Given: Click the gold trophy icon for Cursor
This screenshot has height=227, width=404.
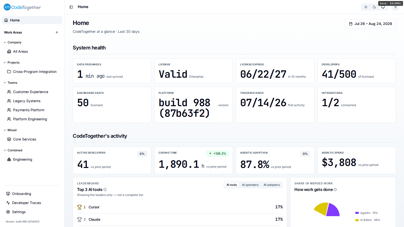Looking at the screenshot, I should tap(80, 207).
